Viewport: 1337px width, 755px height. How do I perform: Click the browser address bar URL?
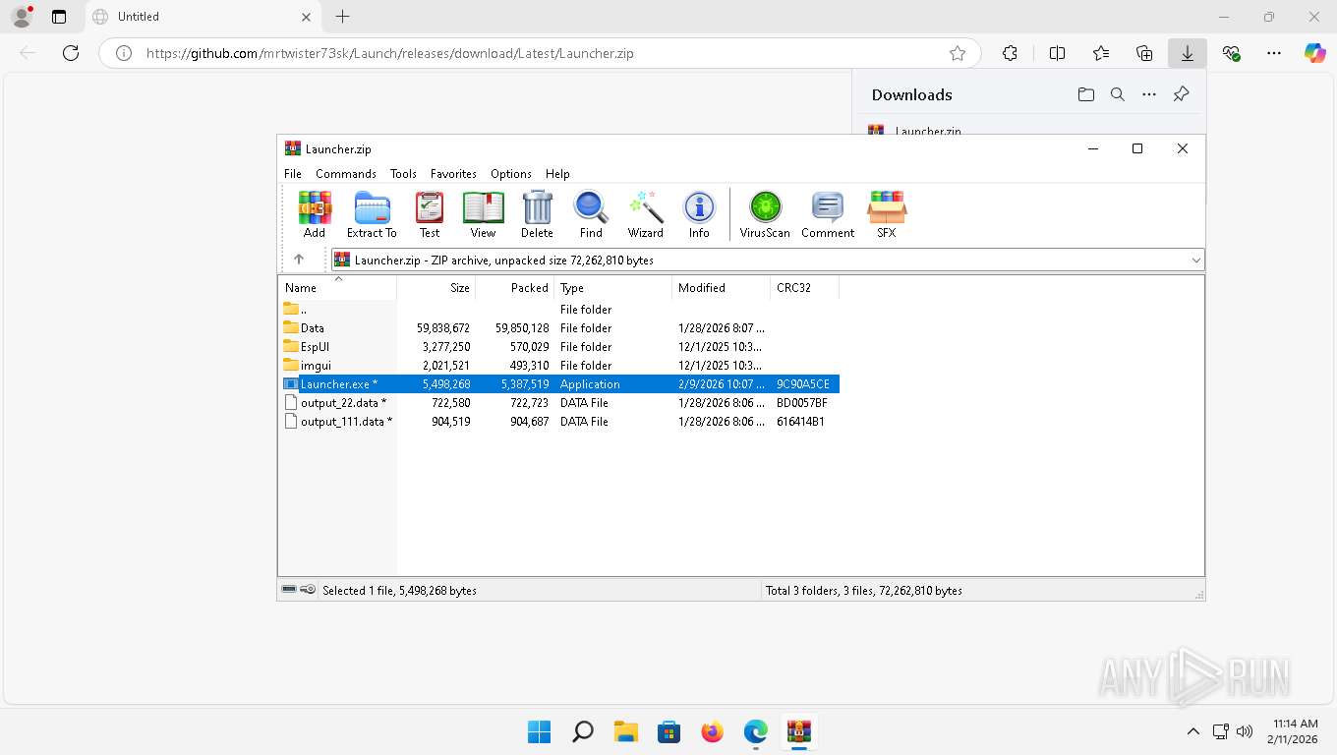(x=389, y=53)
